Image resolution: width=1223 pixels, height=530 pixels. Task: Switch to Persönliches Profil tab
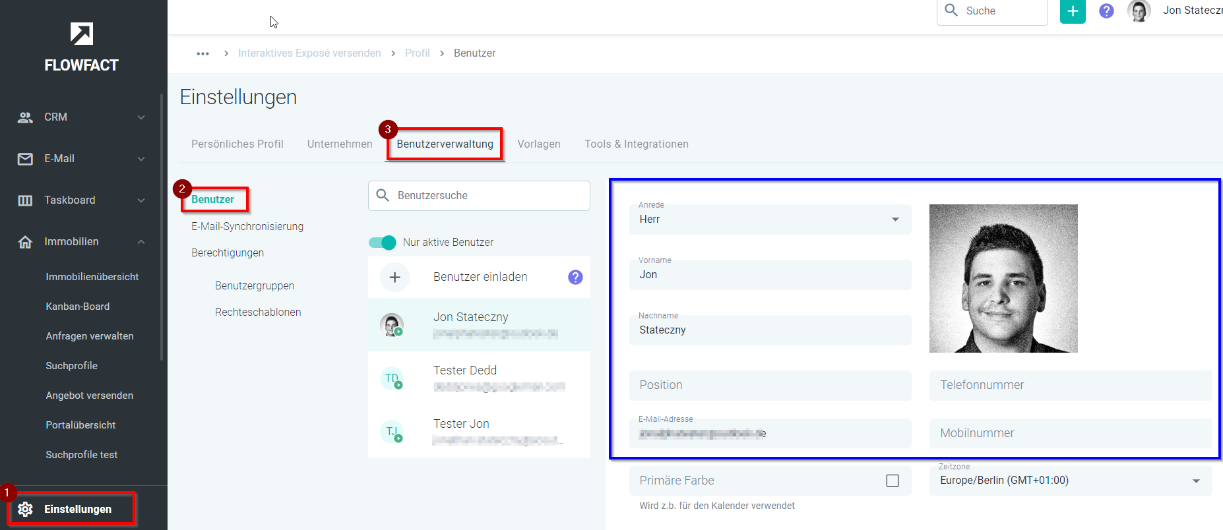[237, 144]
